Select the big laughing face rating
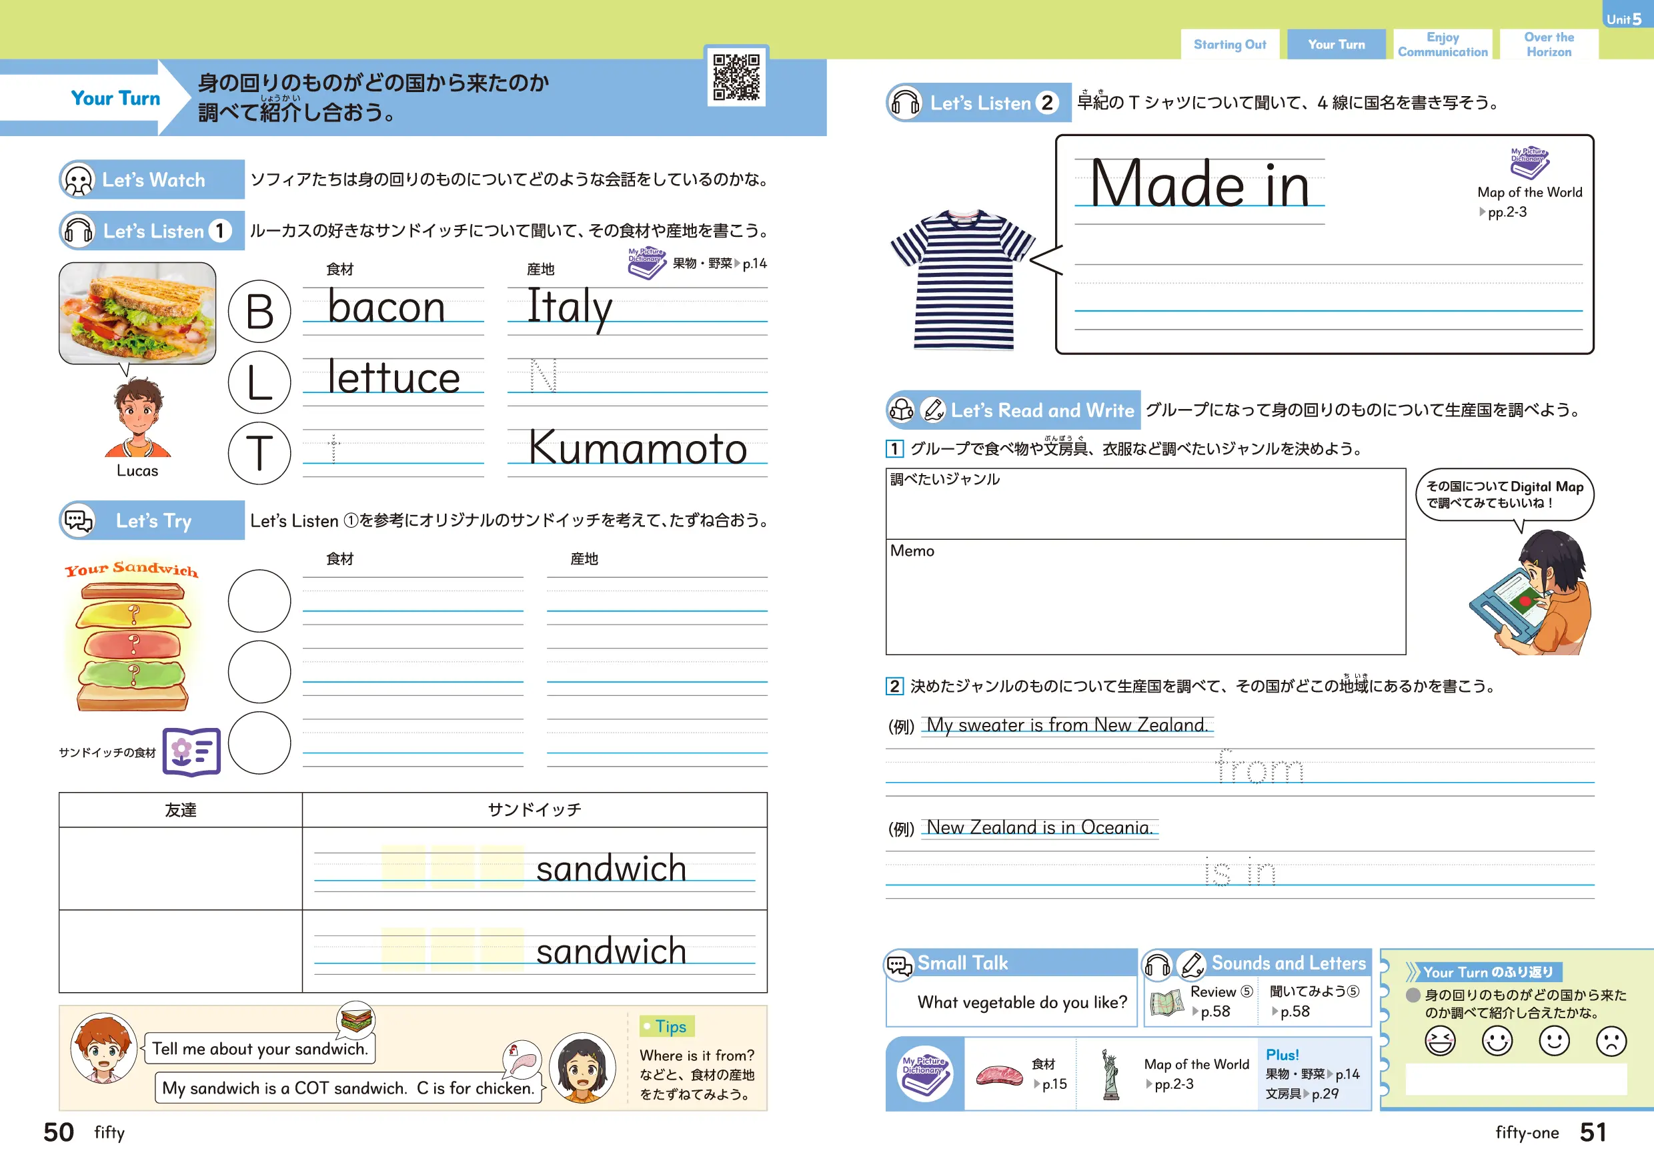 (1440, 1040)
